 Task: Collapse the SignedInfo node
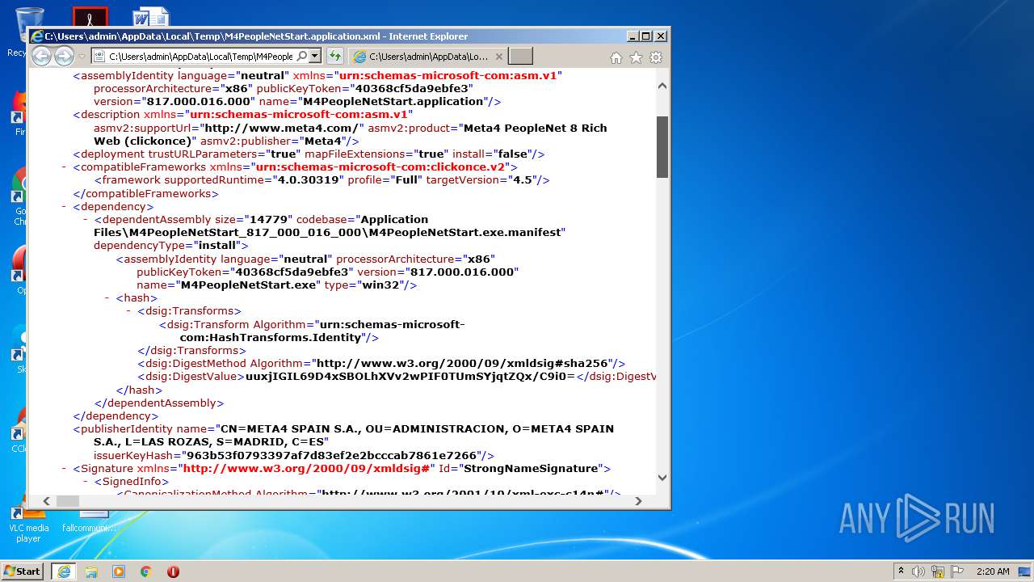86,482
